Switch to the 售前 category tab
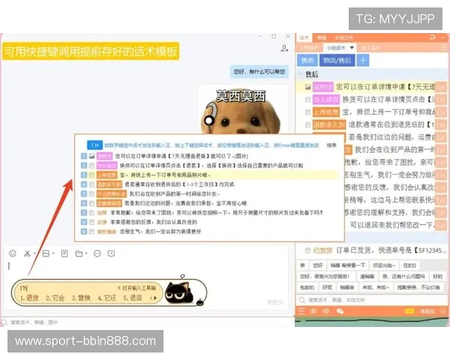 click(x=307, y=60)
